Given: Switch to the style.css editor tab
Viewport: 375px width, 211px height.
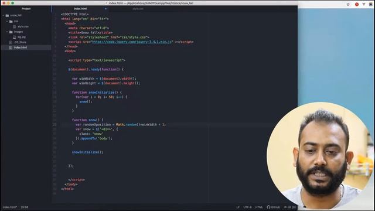Looking at the screenshot, I should click(x=138, y=9).
